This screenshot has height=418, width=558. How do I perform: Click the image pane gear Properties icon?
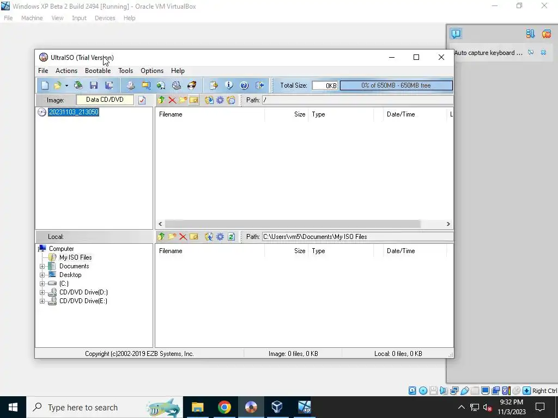pyautogui.click(x=220, y=100)
